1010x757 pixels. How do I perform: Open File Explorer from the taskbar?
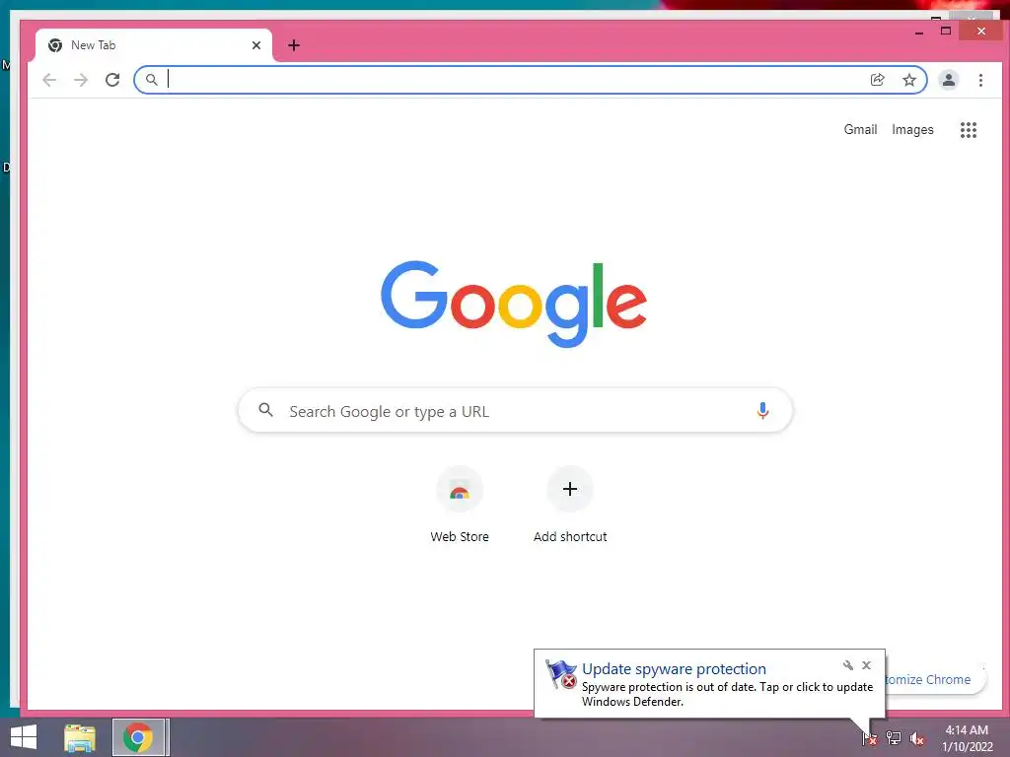click(80, 737)
